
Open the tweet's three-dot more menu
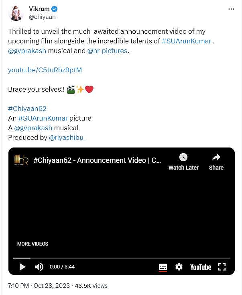pos(231,9)
